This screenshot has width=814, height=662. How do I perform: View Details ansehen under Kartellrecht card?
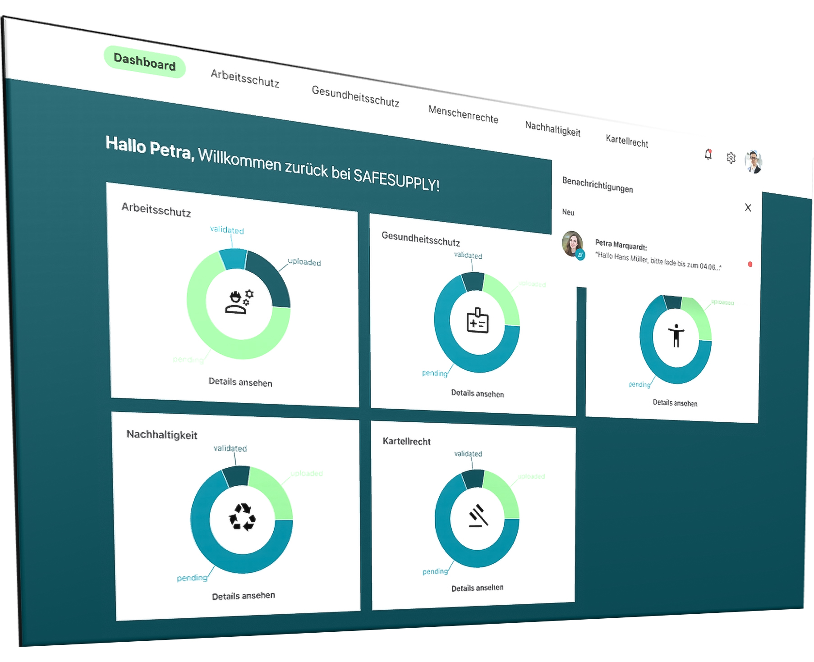[x=478, y=588]
